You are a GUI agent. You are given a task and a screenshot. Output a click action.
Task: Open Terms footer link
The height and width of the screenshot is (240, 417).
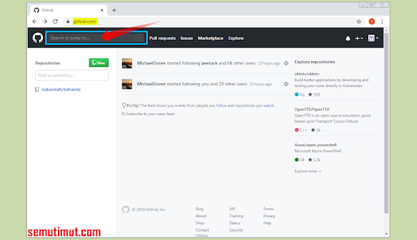pos(268,209)
